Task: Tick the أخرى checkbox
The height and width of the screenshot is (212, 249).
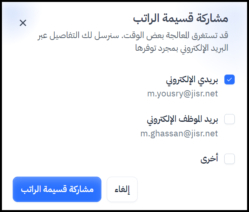Action: (x=230, y=159)
